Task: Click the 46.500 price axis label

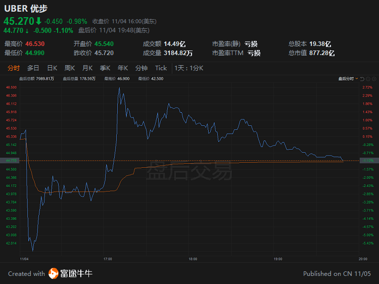Action: [x=11, y=87]
